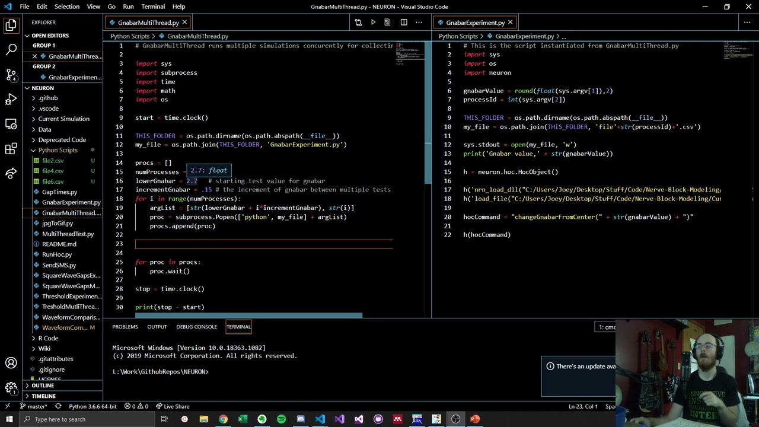
Task: Open the File menu
Action: (24, 7)
